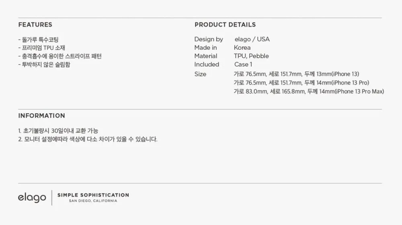402x225 pixels.
Task: Click the iPhone 13 Pro size line
Action: [301, 83]
